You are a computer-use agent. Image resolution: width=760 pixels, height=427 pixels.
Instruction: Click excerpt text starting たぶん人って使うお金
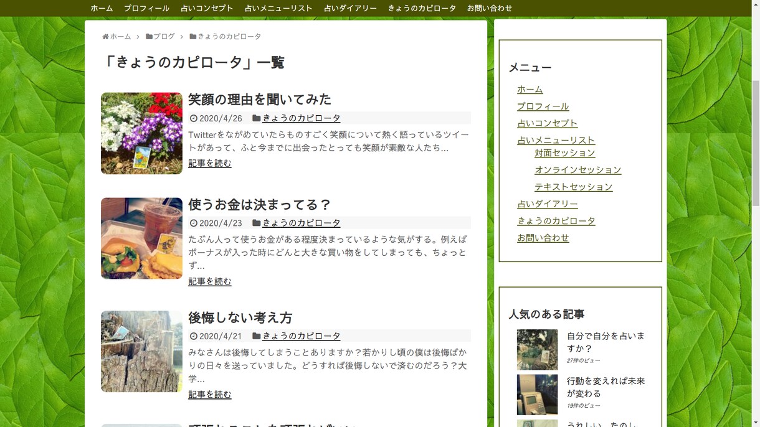[328, 253]
